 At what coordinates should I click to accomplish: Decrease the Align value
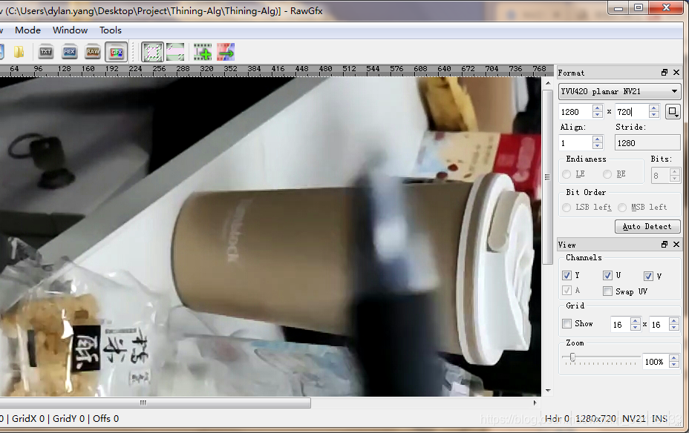point(597,146)
